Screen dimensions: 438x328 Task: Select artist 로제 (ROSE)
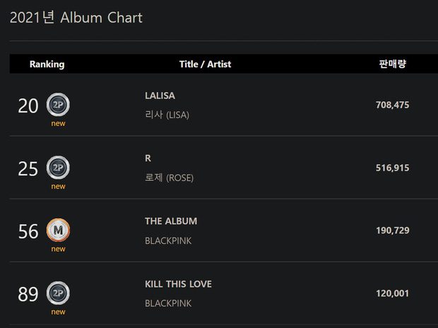tap(170, 177)
